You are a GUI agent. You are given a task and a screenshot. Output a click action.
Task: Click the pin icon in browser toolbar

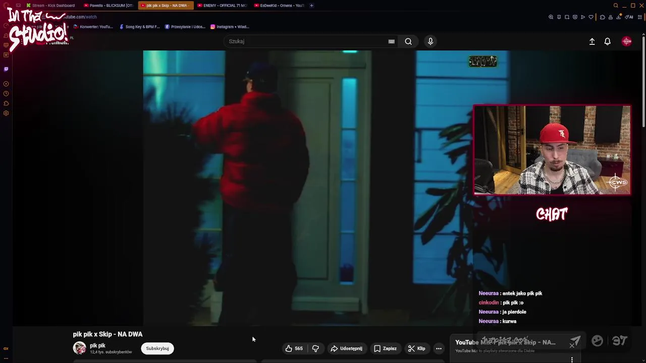tap(559, 17)
